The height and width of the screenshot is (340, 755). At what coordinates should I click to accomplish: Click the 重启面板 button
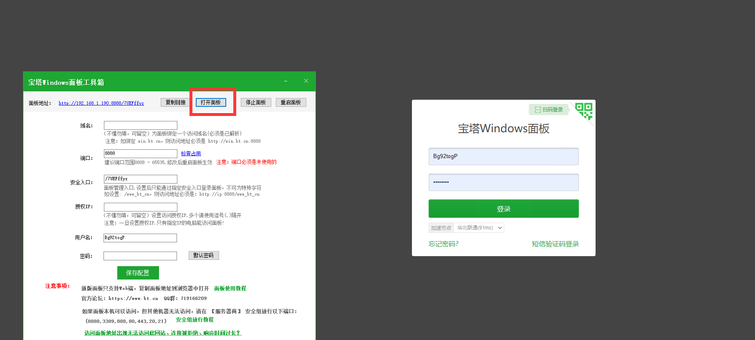(291, 102)
